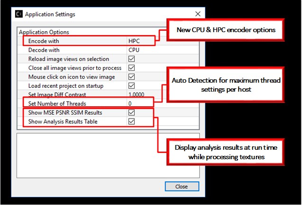Toggle Show Analysis Results Table checkbox

(x=132, y=121)
